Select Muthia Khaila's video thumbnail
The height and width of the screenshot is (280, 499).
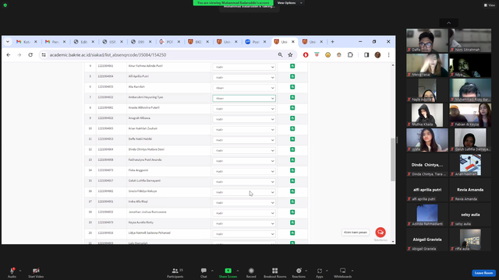[x=426, y=115]
